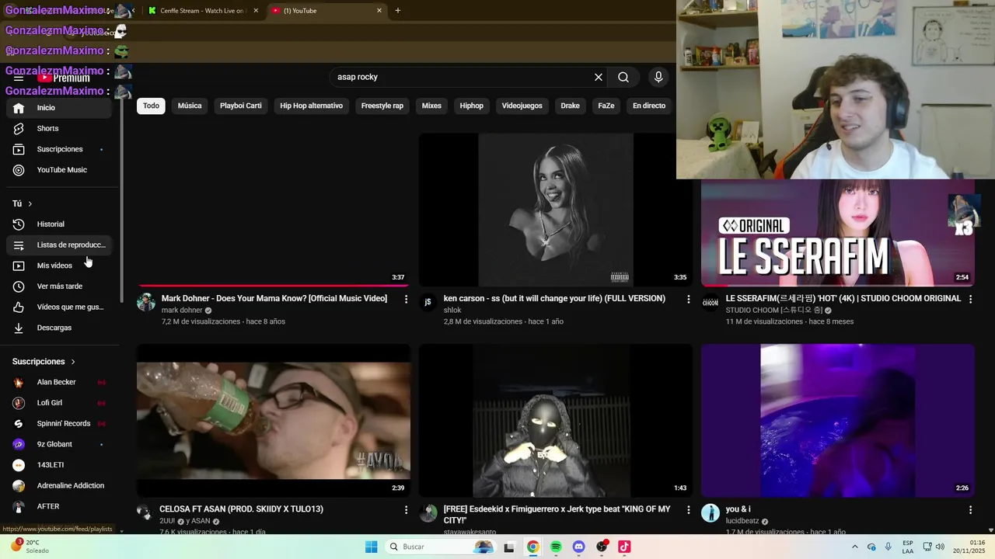Image resolution: width=995 pixels, height=559 pixels.
Task: Select the Hip Hop alternativo chip
Action: [x=312, y=106]
